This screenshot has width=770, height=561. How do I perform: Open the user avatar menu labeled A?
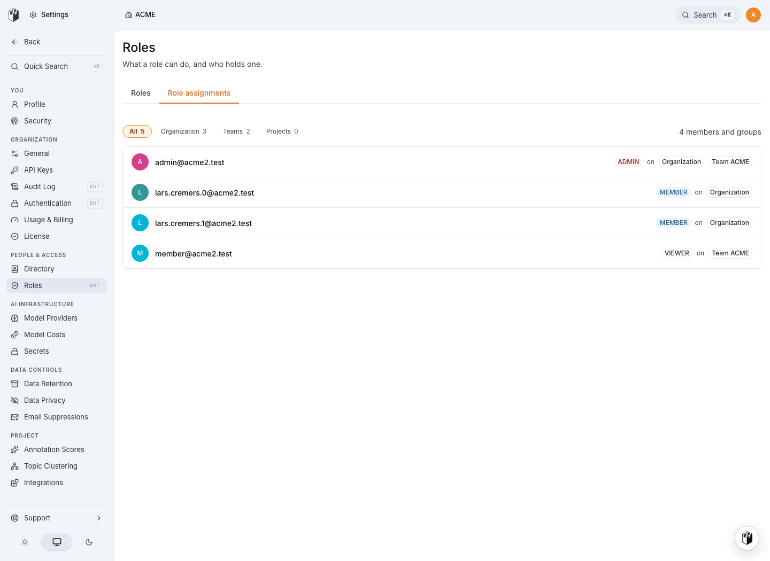pos(753,15)
